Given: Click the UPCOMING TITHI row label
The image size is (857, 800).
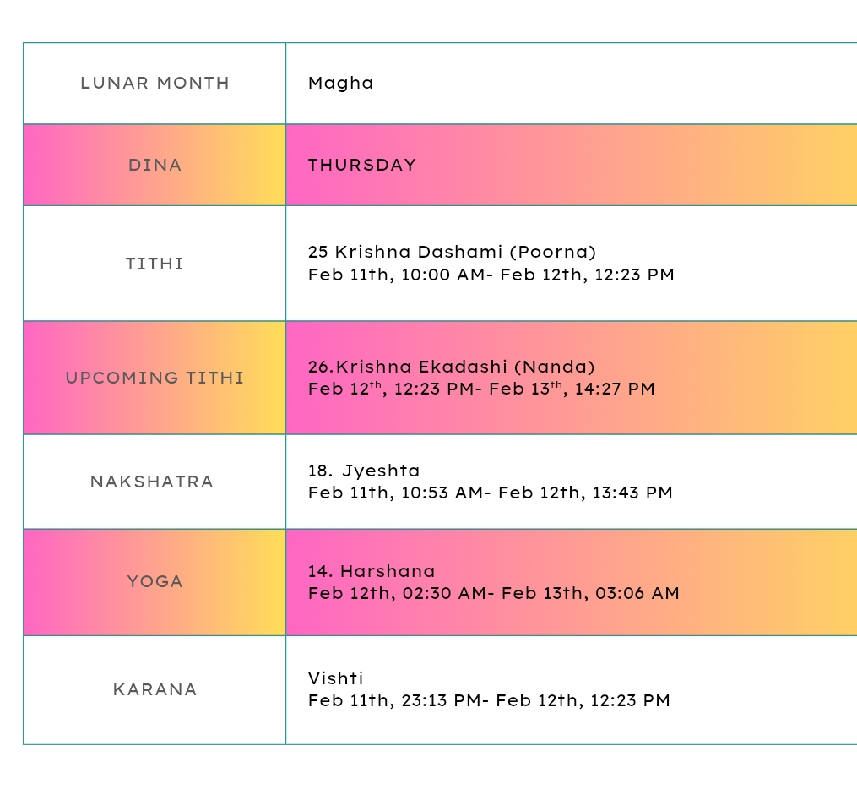Looking at the screenshot, I should tap(155, 378).
